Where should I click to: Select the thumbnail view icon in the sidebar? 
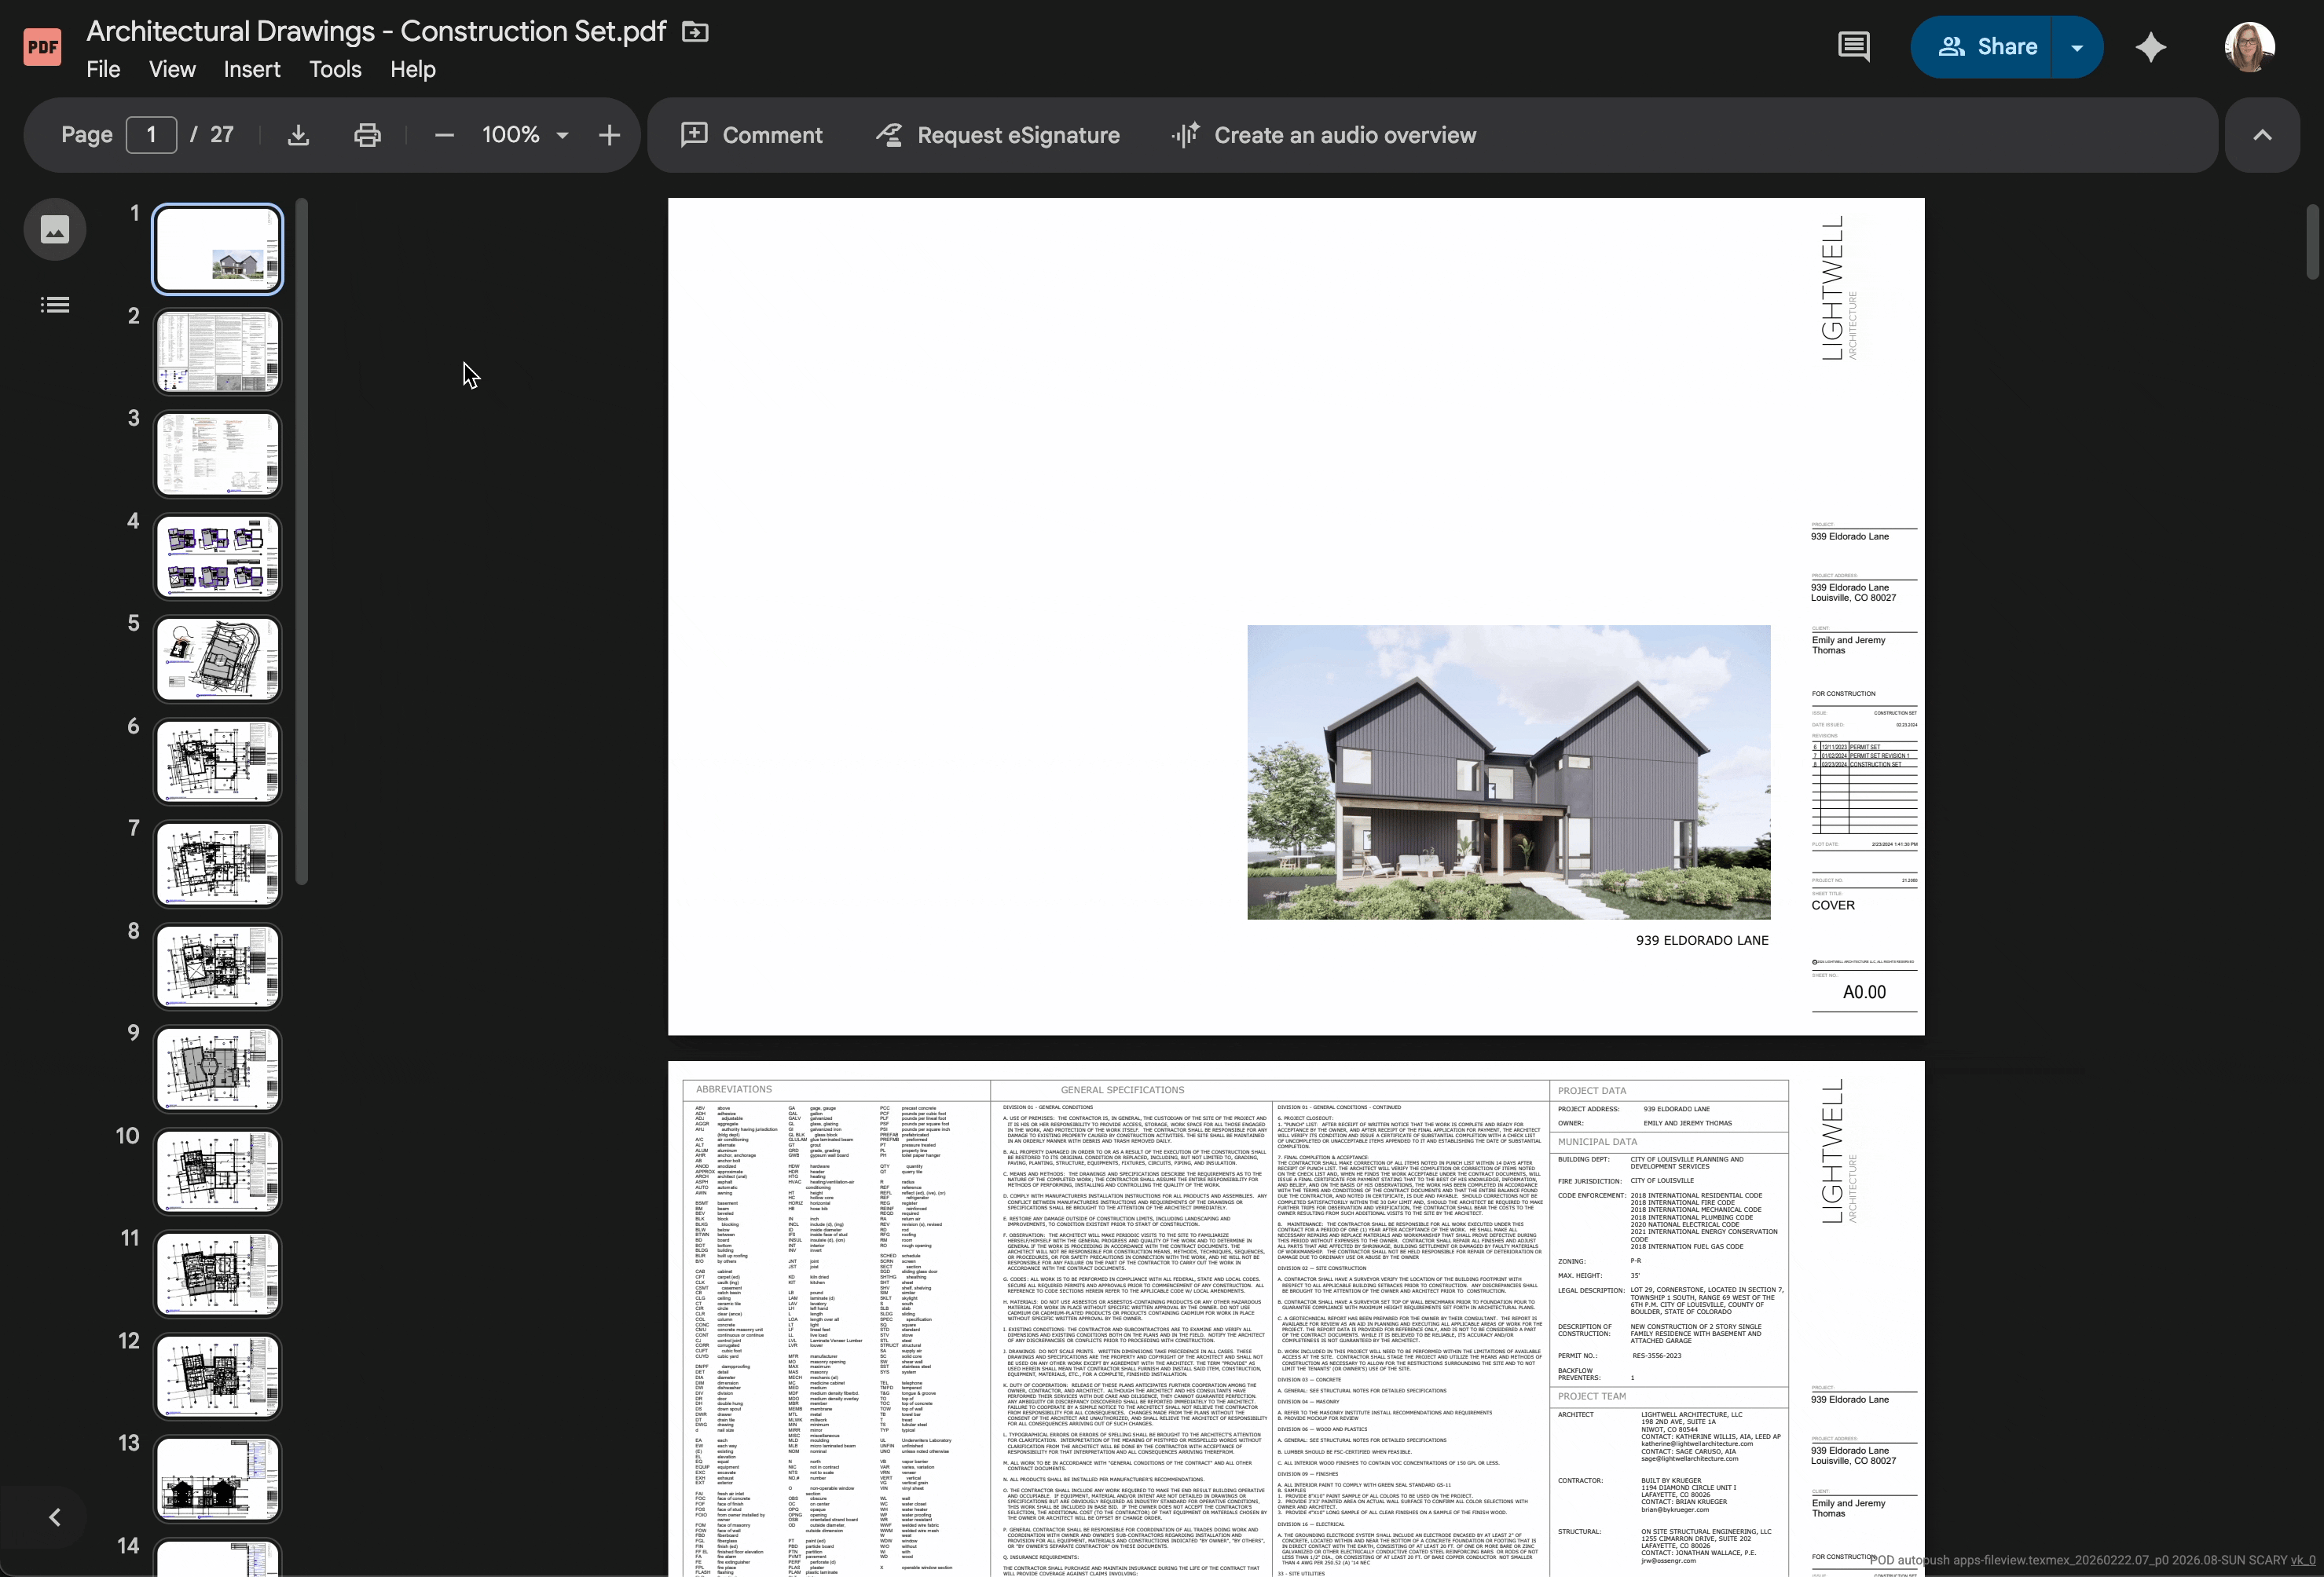point(54,229)
